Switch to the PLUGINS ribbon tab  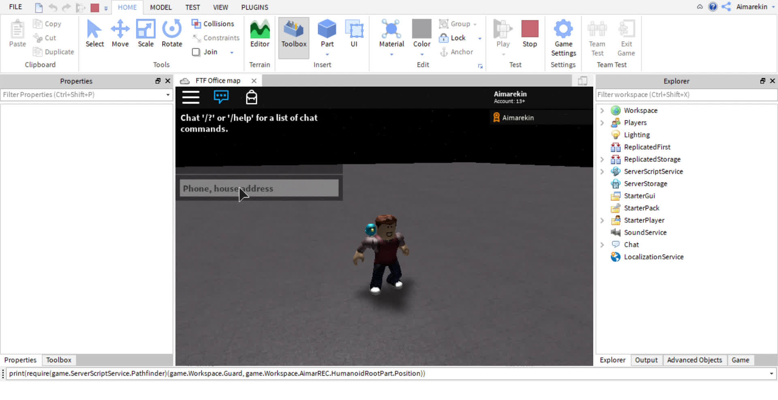coord(254,7)
